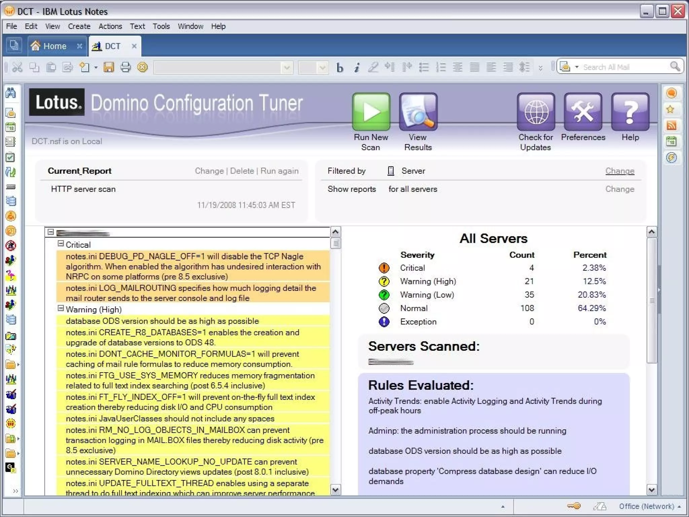Click the Save floppy disk toolbar icon
689x517 pixels.
109,67
